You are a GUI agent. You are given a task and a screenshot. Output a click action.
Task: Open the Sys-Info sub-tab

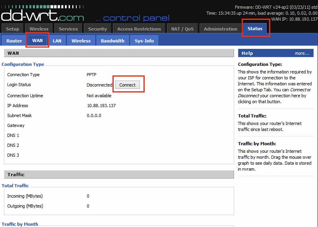pos(144,41)
